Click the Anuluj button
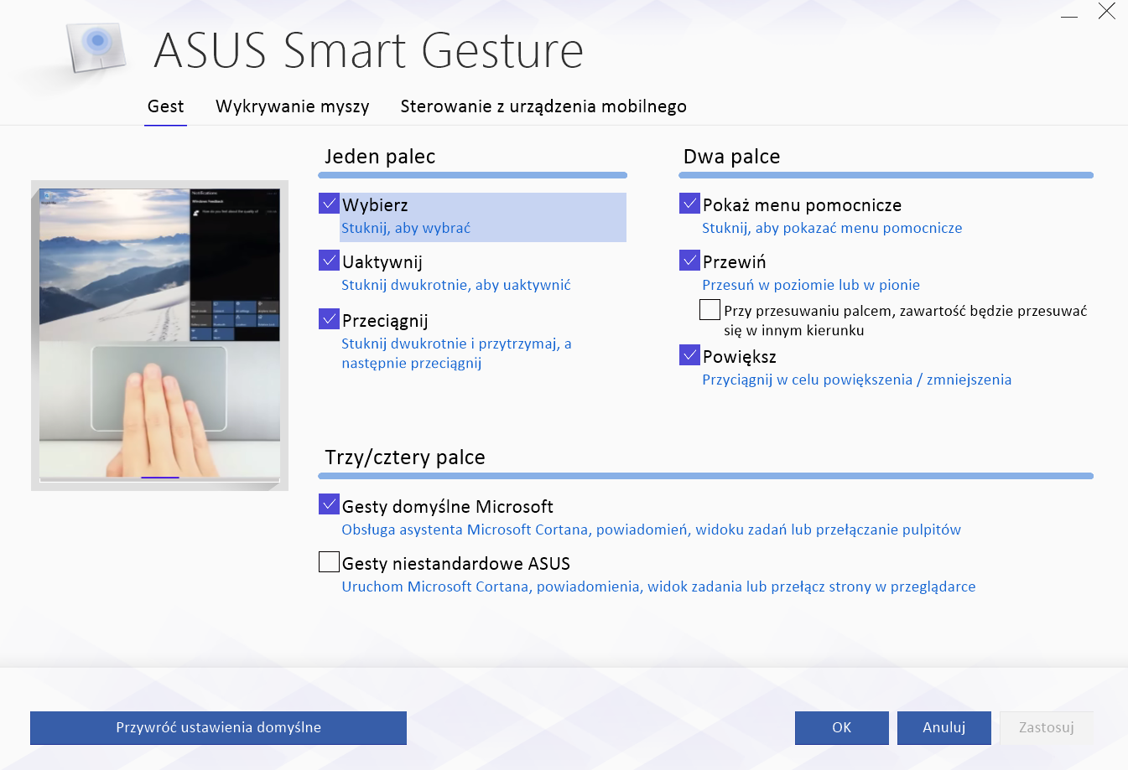 [943, 727]
